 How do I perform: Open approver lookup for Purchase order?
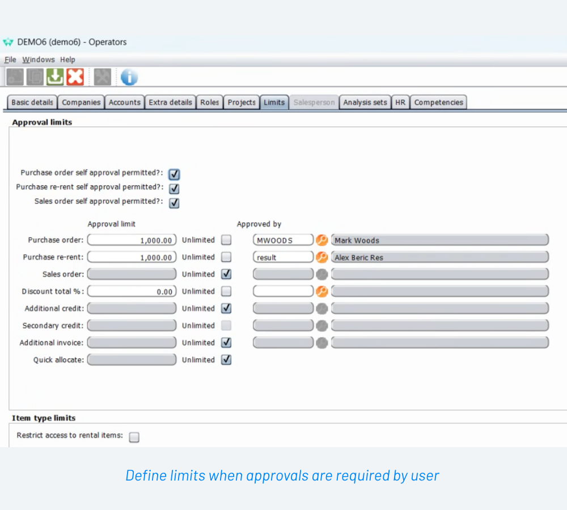click(321, 240)
